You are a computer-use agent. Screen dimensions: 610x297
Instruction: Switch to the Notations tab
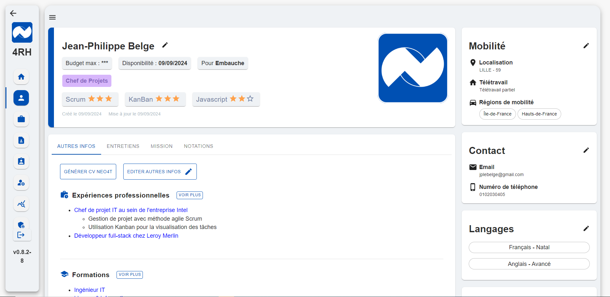[x=198, y=146]
